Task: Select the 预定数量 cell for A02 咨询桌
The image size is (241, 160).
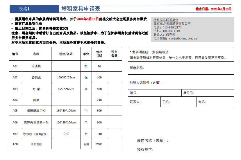Action: (x=114, y=77)
